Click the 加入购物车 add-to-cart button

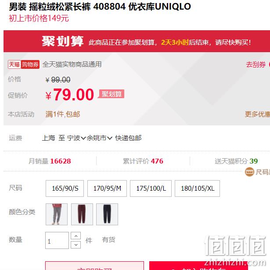[198, 266]
